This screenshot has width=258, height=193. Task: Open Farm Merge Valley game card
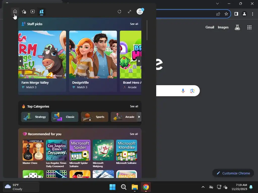42,61
